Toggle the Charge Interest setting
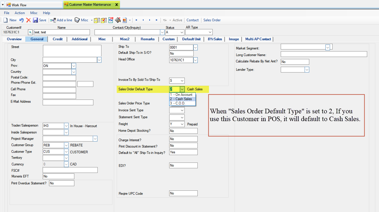 click(183, 139)
